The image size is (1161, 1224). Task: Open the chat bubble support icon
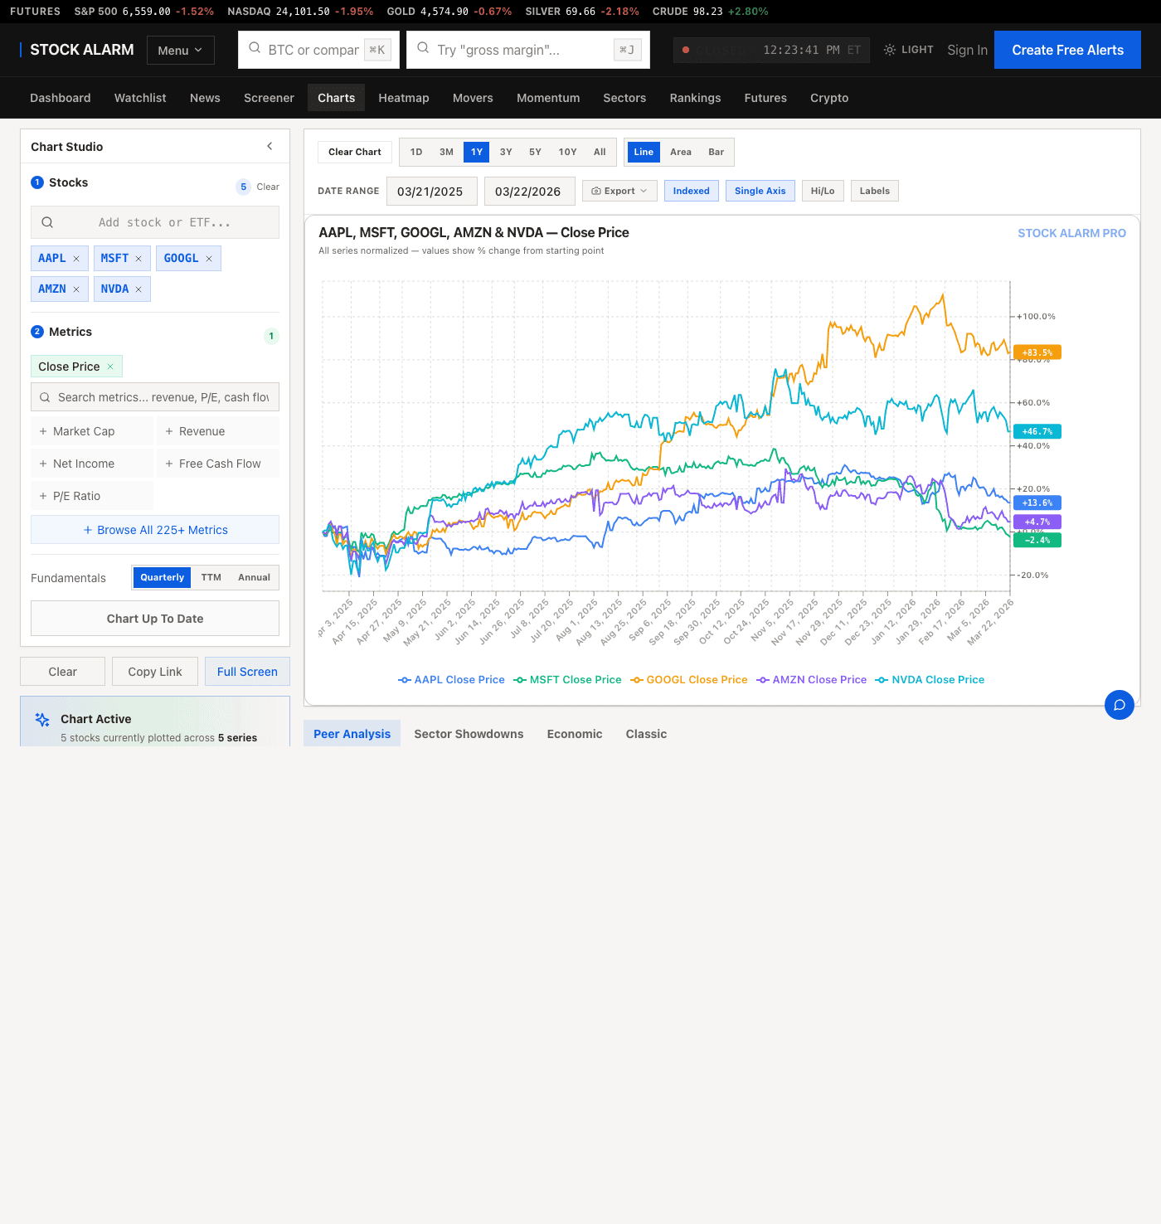1120,705
